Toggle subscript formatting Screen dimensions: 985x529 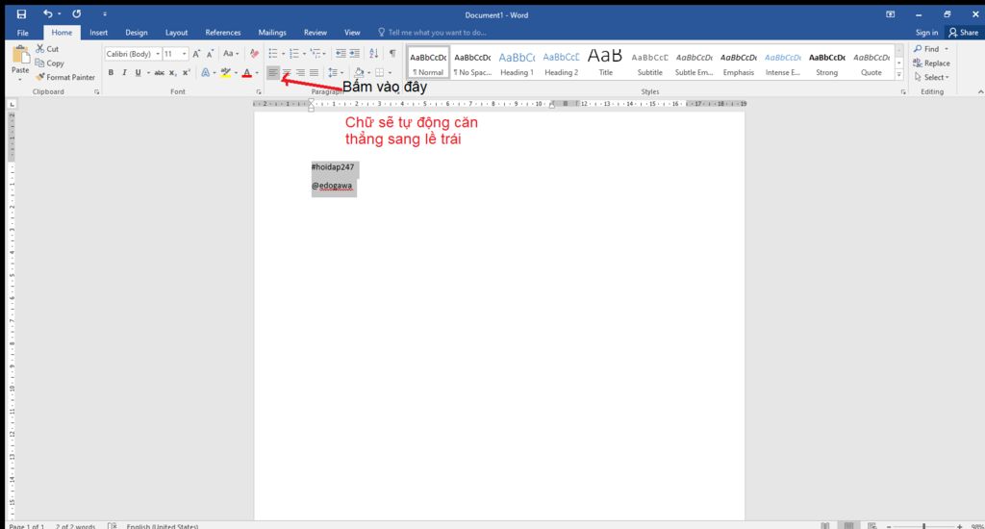point(173,73)
